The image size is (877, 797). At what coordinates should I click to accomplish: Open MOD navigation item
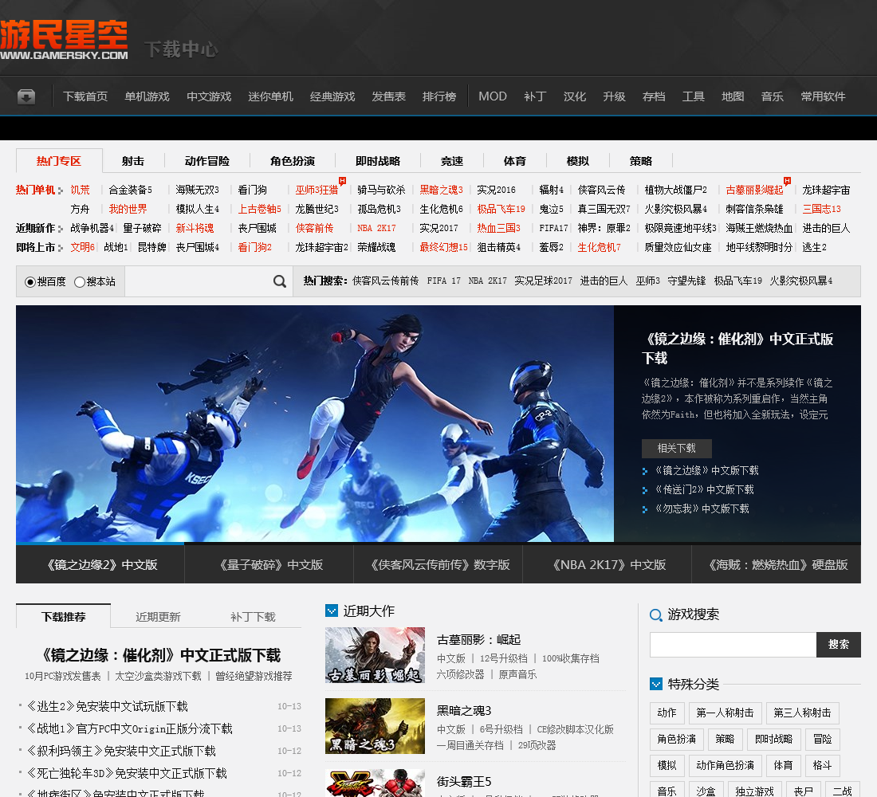[492, 96]
